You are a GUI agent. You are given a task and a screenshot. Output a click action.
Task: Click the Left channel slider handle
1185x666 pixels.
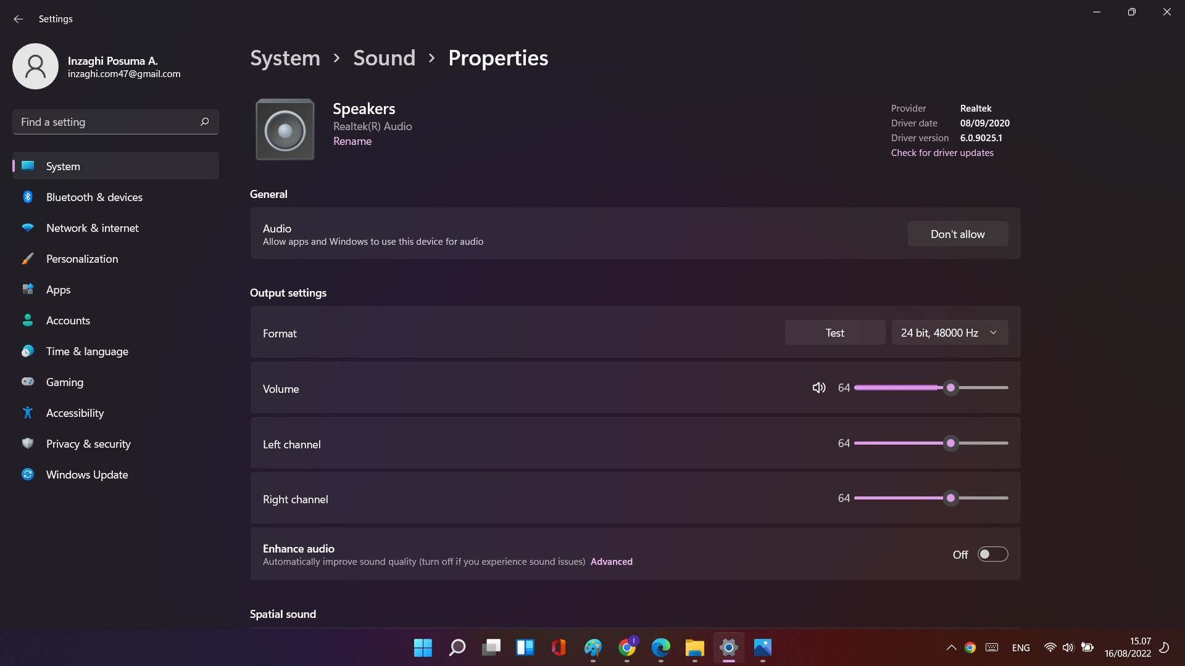click(x=950, y=443)
